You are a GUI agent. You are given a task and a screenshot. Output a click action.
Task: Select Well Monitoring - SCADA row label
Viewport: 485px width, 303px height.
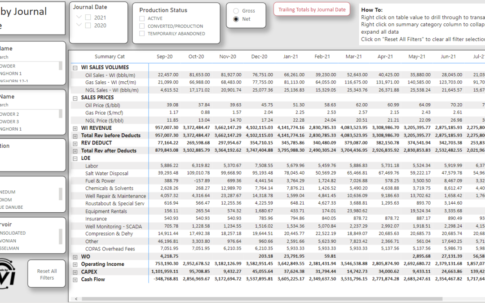(x=114, y=227)
